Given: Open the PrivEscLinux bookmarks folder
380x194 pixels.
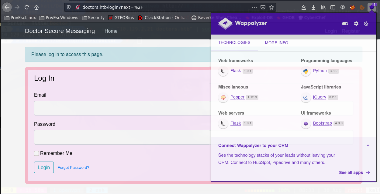Looking at the screenshot, I should [21, 18].
